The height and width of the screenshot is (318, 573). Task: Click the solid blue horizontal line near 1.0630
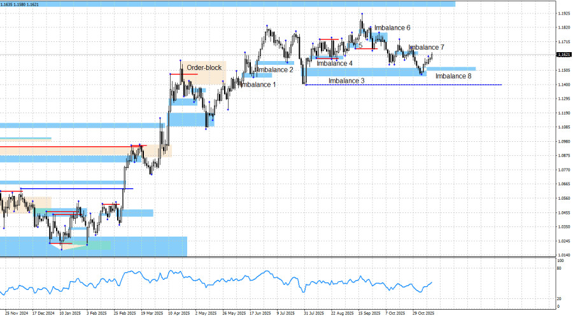coord(76,188)
